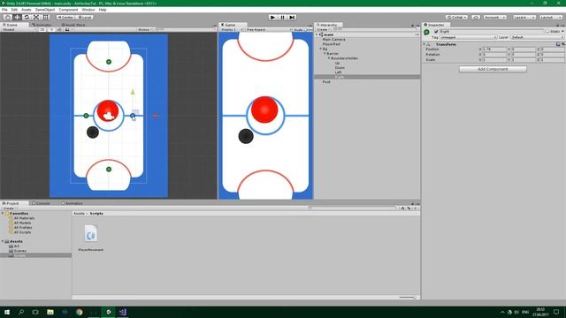Click the Step frame button

[x=292, y=18]
